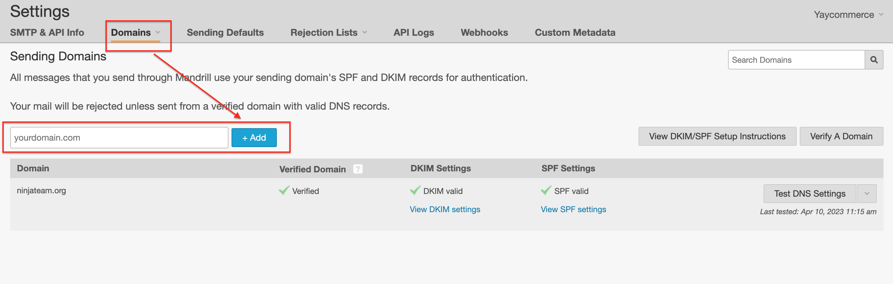The height and width of the screenshot is (284, 893).
Task: Expand the Rejection Lists dropdown arrow
Action: click(365, 32)
